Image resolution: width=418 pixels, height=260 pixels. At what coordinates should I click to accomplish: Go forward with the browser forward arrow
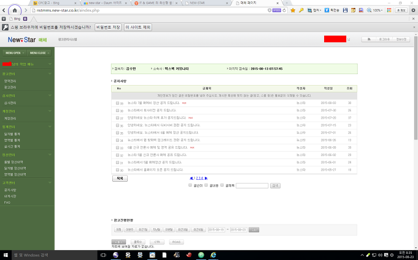click(x=26, y=10)
